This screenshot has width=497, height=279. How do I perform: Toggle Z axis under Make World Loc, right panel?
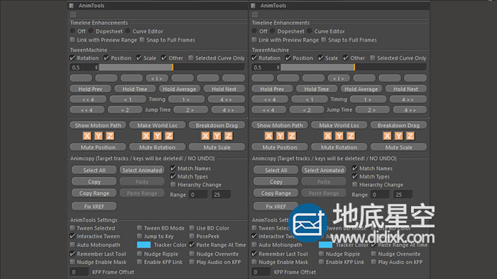pyautogui.click(x=351, y=136)
